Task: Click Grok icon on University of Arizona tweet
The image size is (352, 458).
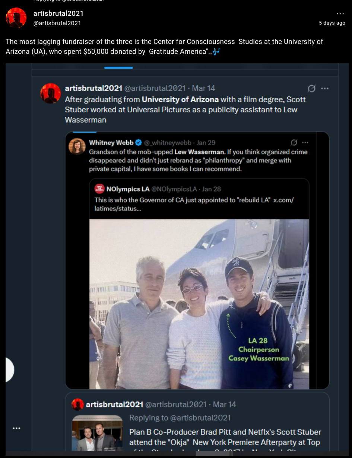Action: pos(311,89)
